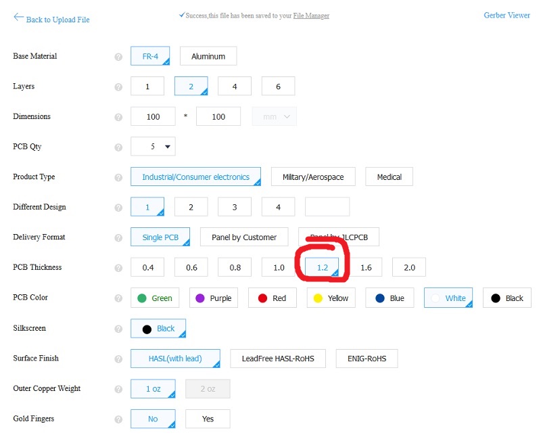541x439 pixels.
Task: Set PCB thickness to 2.0
Action: click(x=409, y=267)
